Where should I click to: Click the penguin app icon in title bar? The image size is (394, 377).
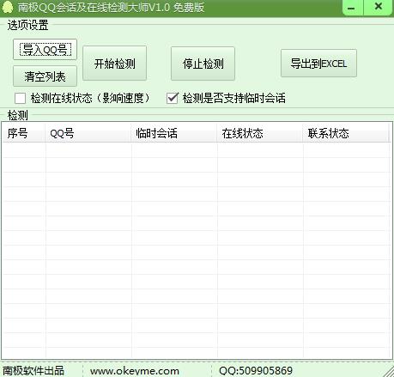[x=7, y=7]
